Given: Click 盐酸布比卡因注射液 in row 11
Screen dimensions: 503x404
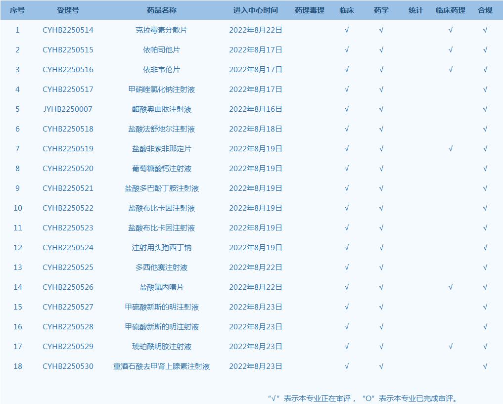Looking at the screenshot, I should 161,228.
